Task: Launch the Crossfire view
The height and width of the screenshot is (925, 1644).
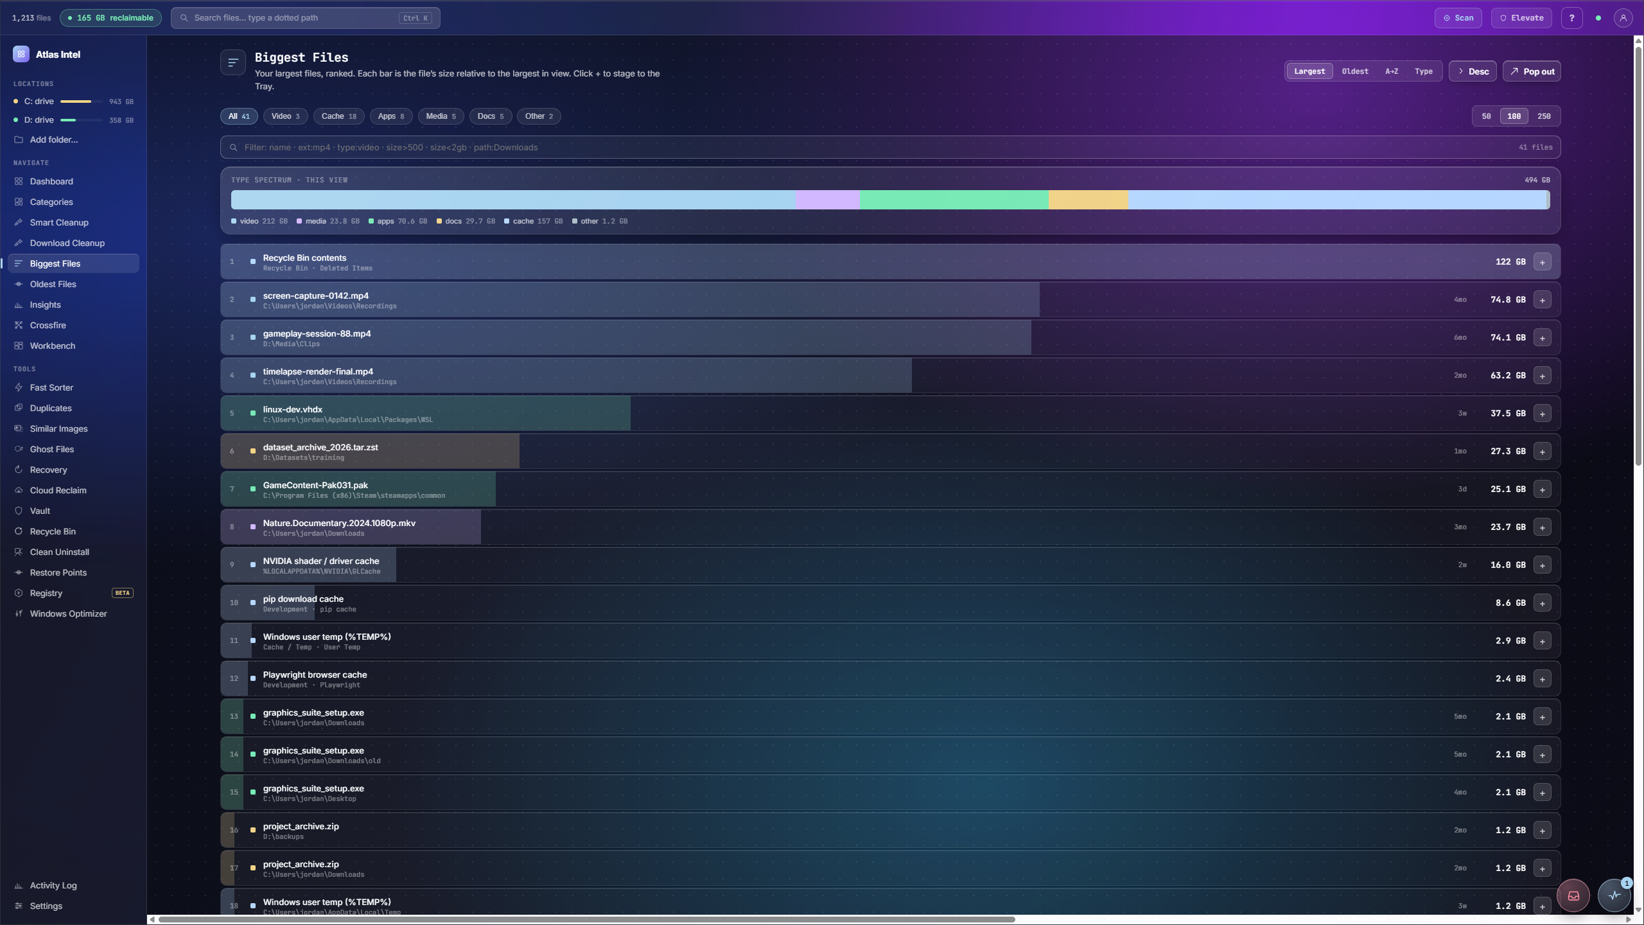Action: pyautogui.click(x=73, y=325)
